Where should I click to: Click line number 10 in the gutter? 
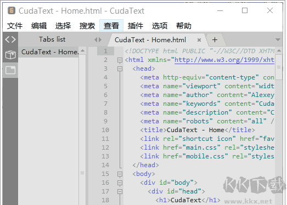coord(105,130)
